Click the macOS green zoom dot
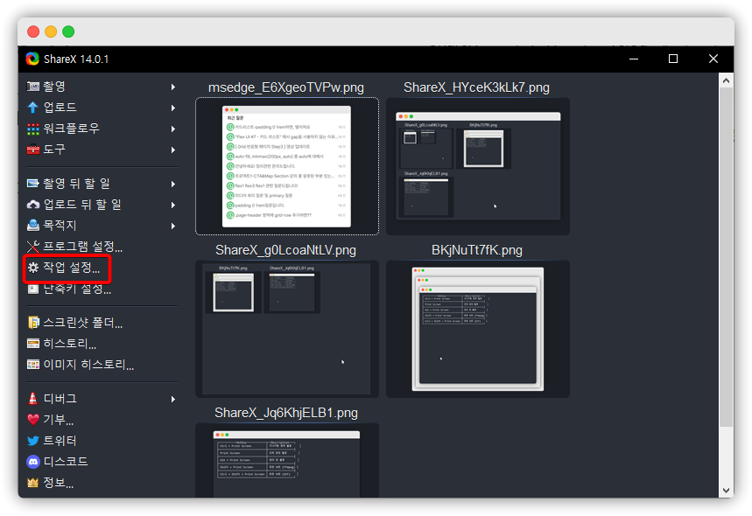752x516 pixels. [68, 31]
